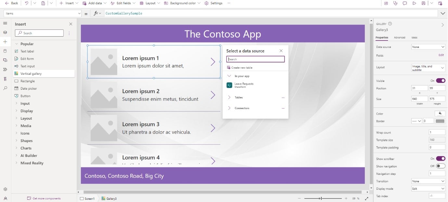Open the Media icon in left rail
This screenshot has width=448, height=202.
click(x=5, y=60)
